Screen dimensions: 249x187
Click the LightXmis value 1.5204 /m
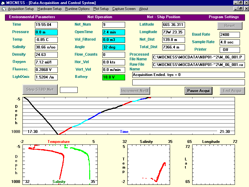click(x=46, y=77)
